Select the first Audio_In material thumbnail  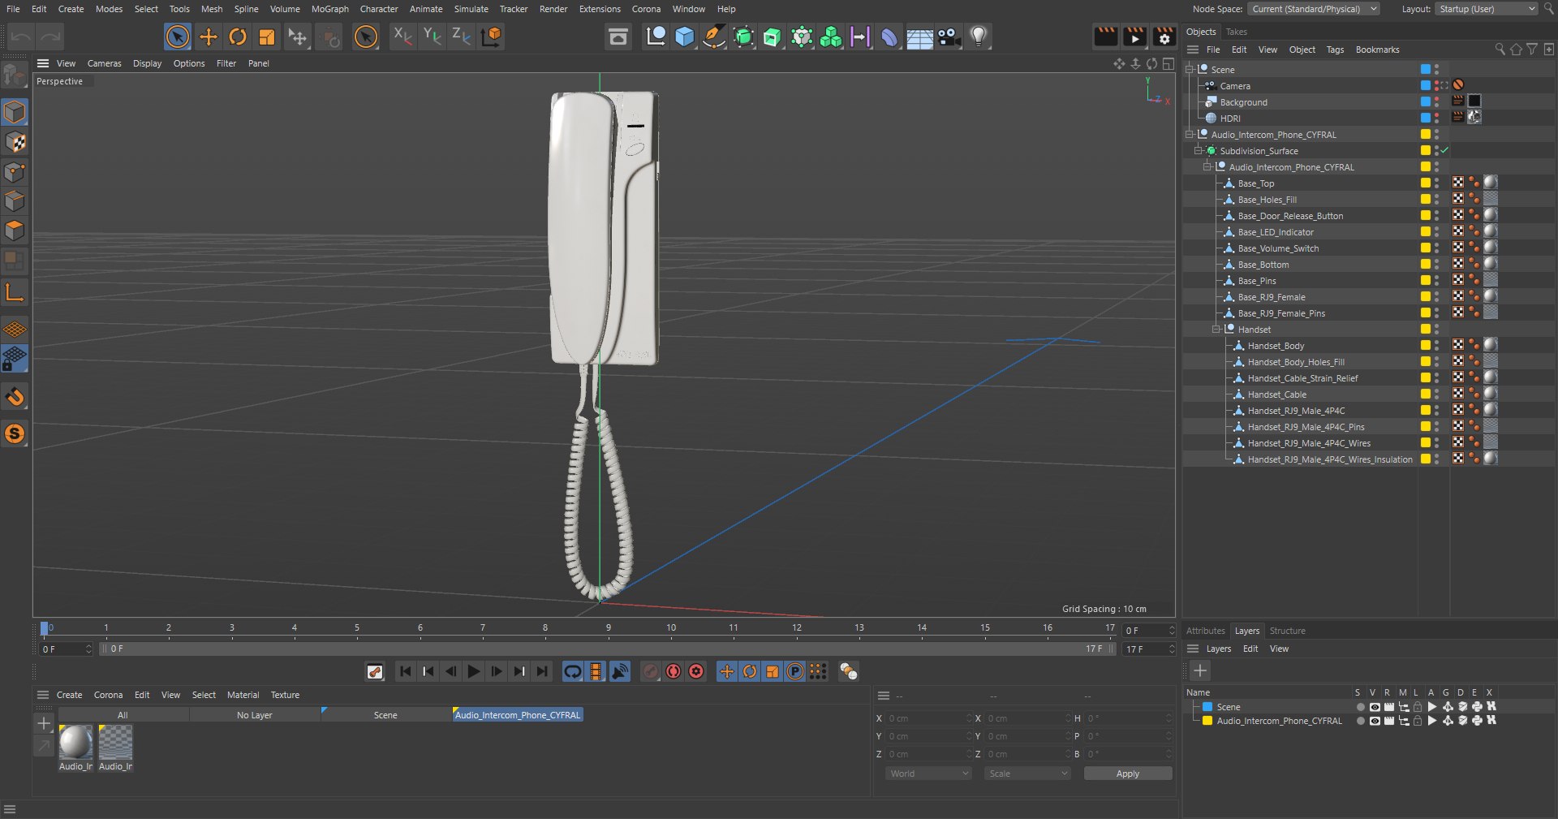(75, 742)
